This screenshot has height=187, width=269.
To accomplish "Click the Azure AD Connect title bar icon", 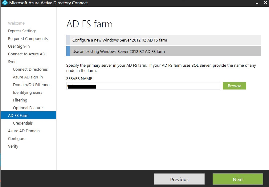I will coord(5,3).
